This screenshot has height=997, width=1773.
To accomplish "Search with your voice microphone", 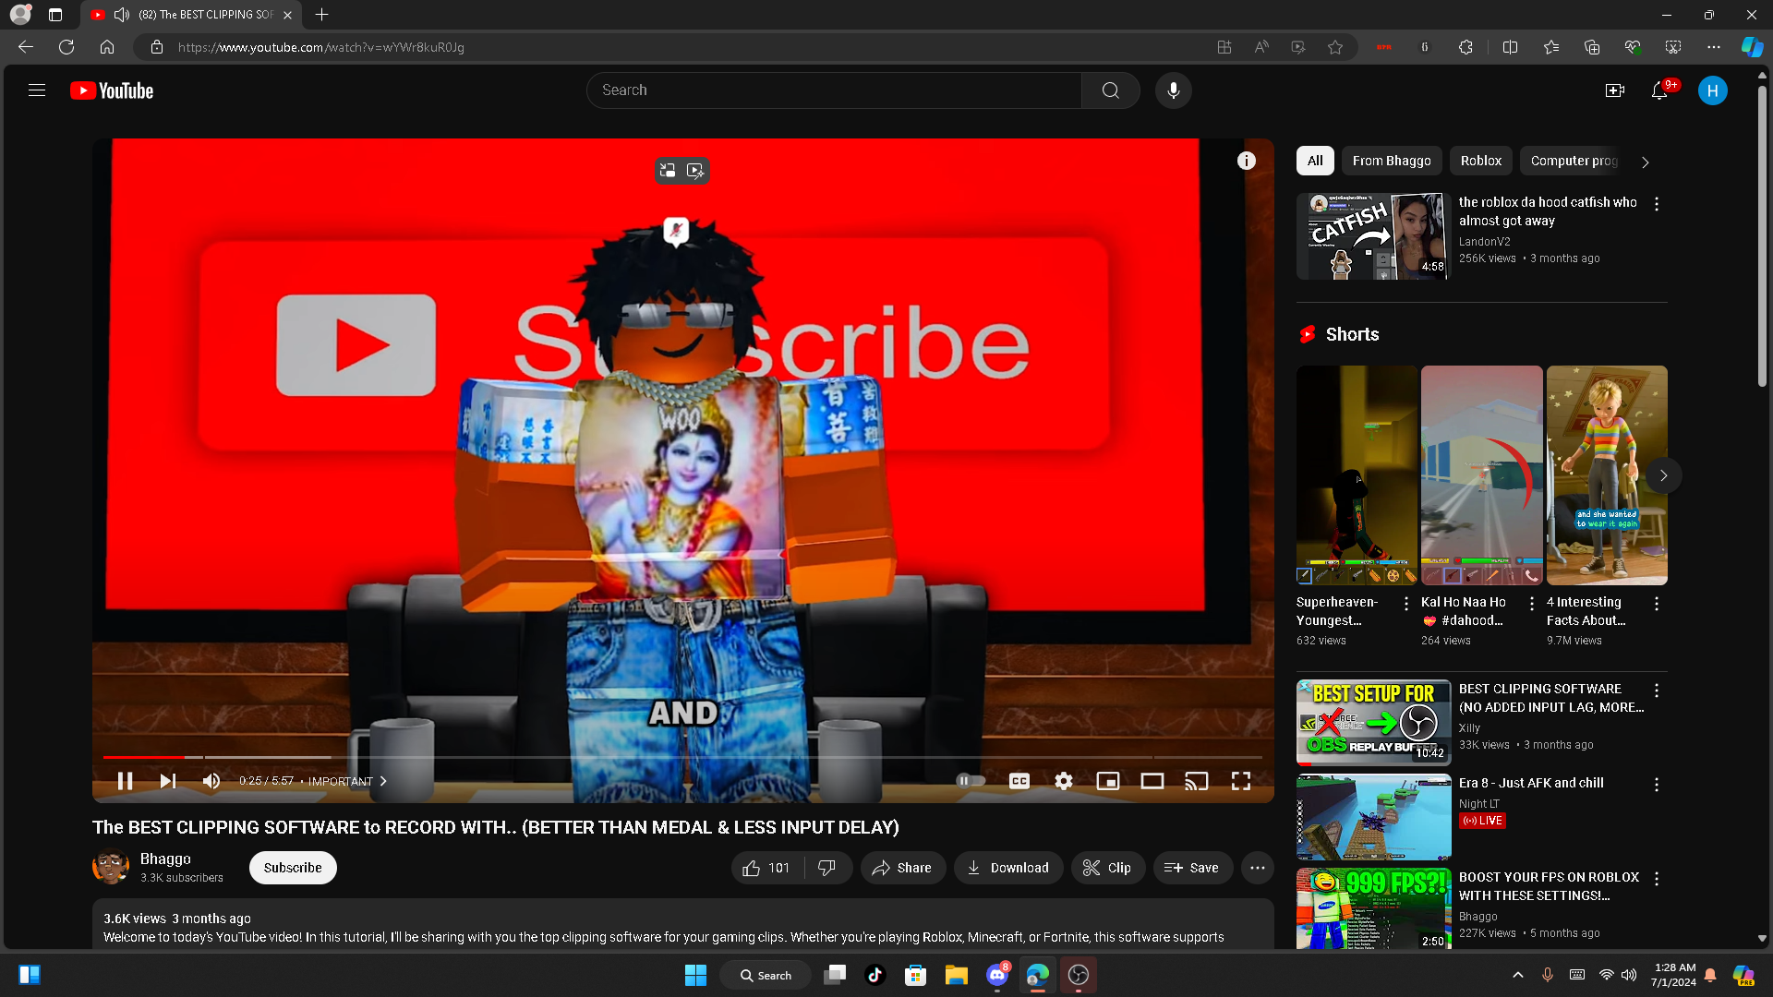I will pos(1174,90).
